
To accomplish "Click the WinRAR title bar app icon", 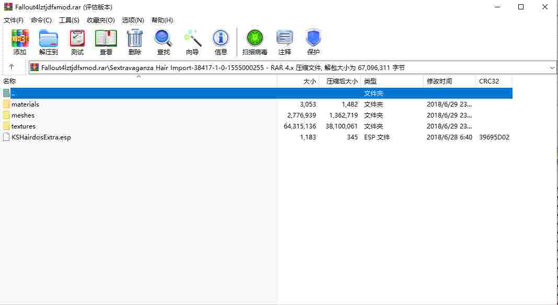I will 8,7.
